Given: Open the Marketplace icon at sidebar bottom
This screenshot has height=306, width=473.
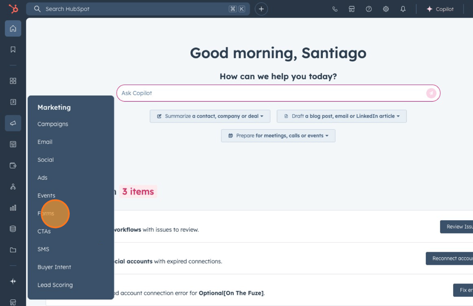Looking at the screenshot, I should tap(13, 302).
